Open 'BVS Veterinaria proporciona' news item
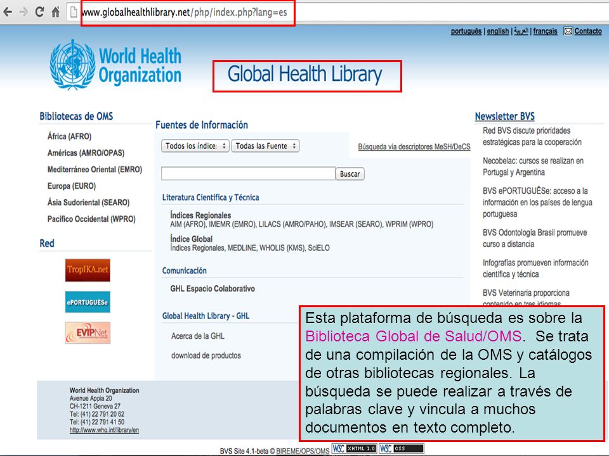The width and height of the screenshot is (609, 456). tap(527, 296)
